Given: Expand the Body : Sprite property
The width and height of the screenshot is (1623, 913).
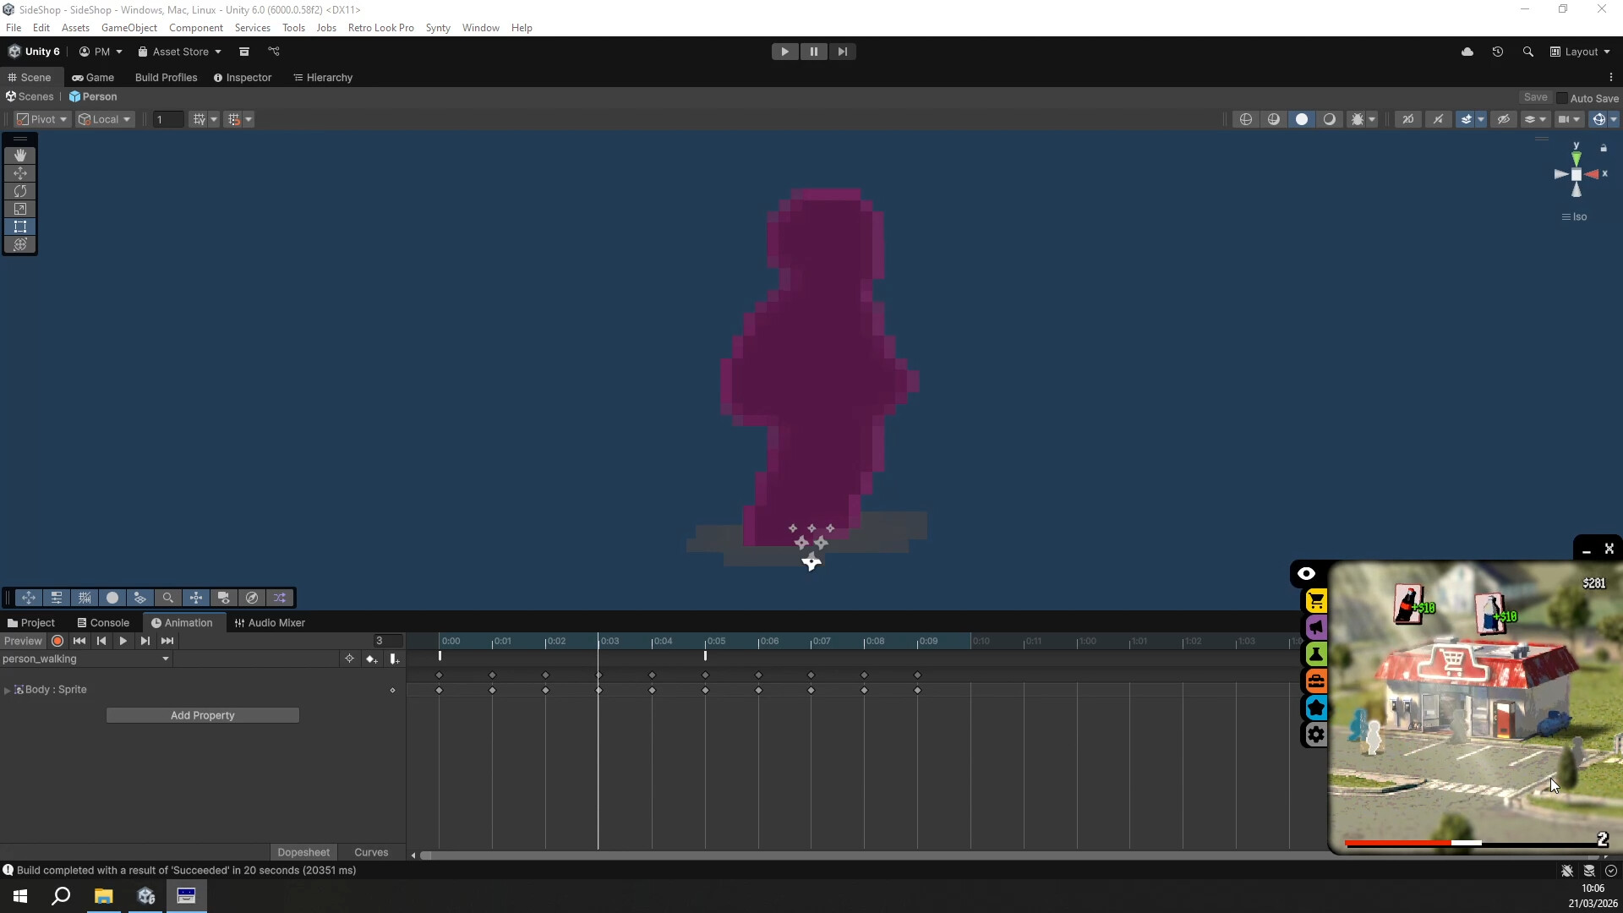Looking at the screenshot, I should coord(8,691).
